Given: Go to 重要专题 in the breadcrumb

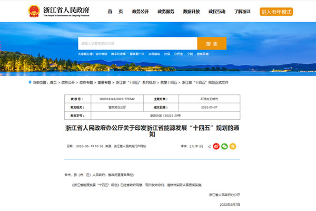Looking at the screenshot, I should tap(105, 83).
